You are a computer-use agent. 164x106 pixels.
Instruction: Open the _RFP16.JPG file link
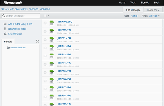(64, 79)
